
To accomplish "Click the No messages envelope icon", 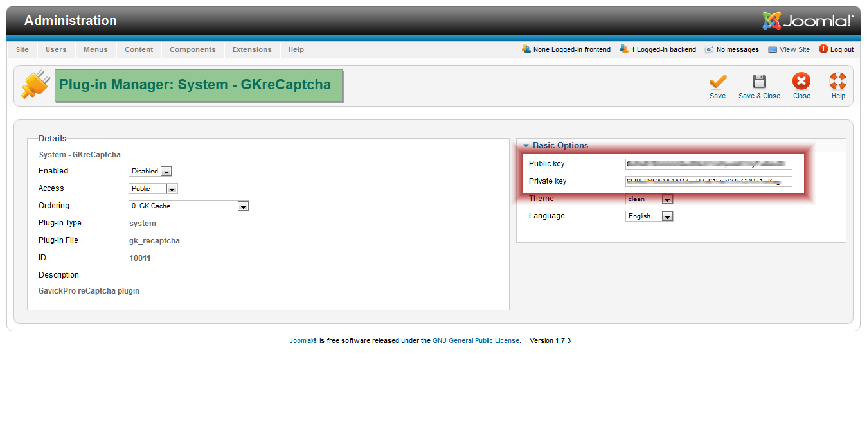I will click(x=710, y=49).
